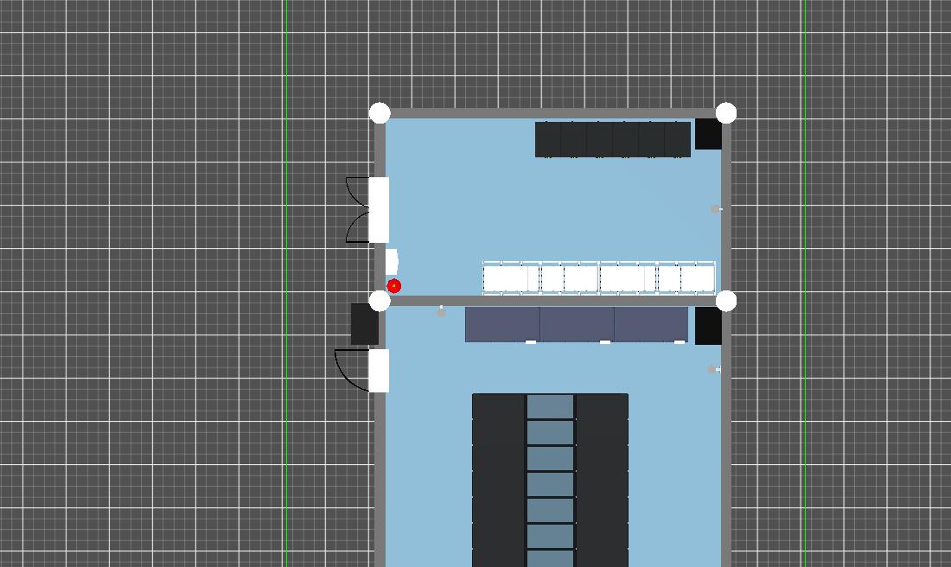951x567 pixels.
Task: Click the dark box outside the left wall
Action: click(364, 324)
